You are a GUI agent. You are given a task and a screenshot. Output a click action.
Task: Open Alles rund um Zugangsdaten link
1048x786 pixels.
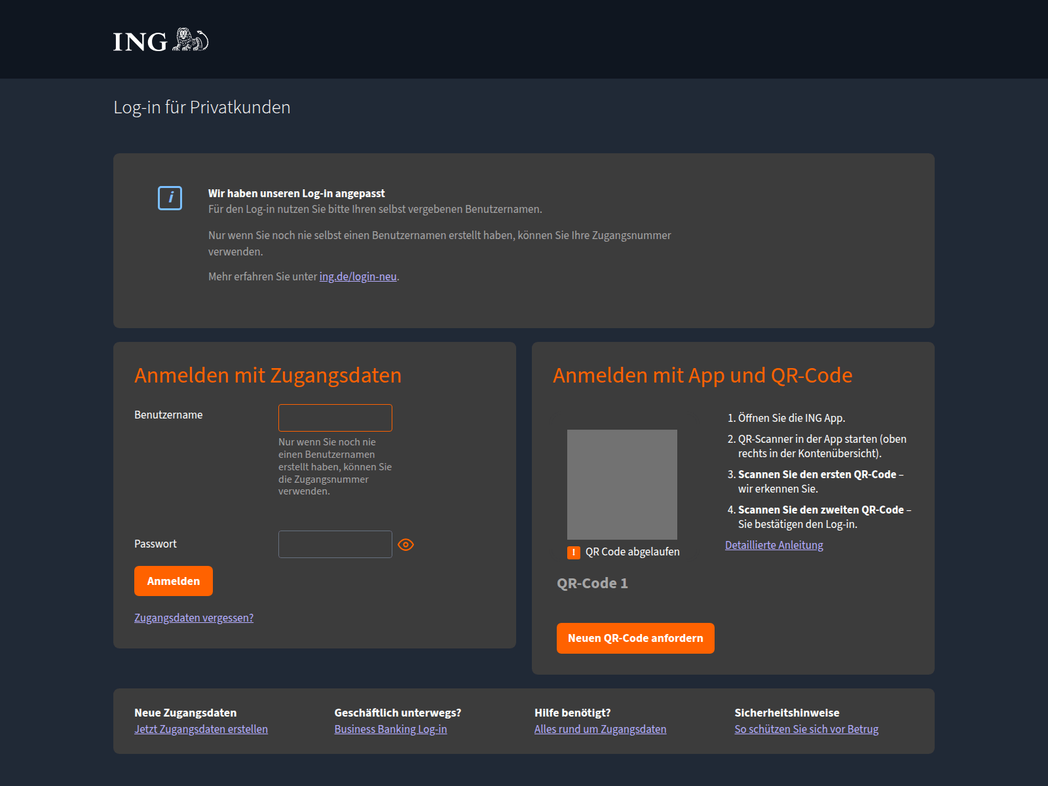pyautogui.click(x=601, y=729)
